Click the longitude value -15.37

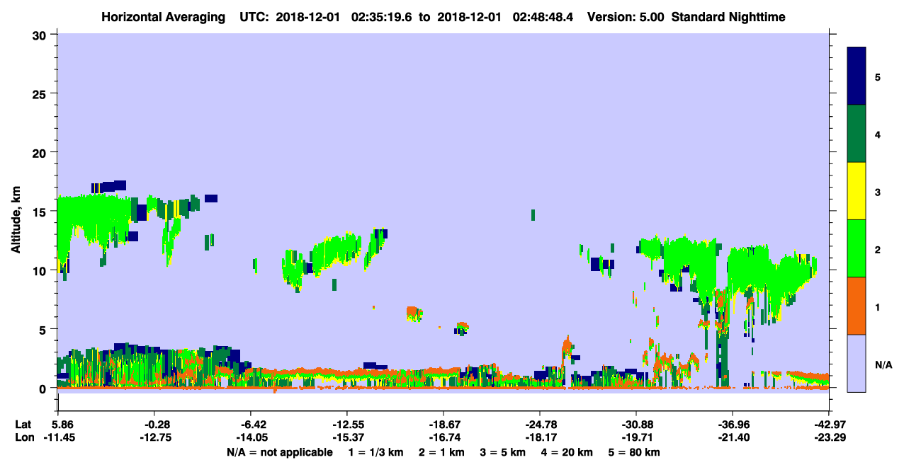point(346,437)
